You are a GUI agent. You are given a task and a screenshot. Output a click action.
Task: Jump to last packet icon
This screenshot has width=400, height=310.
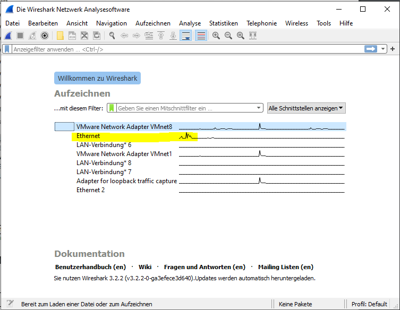point(173,36)
